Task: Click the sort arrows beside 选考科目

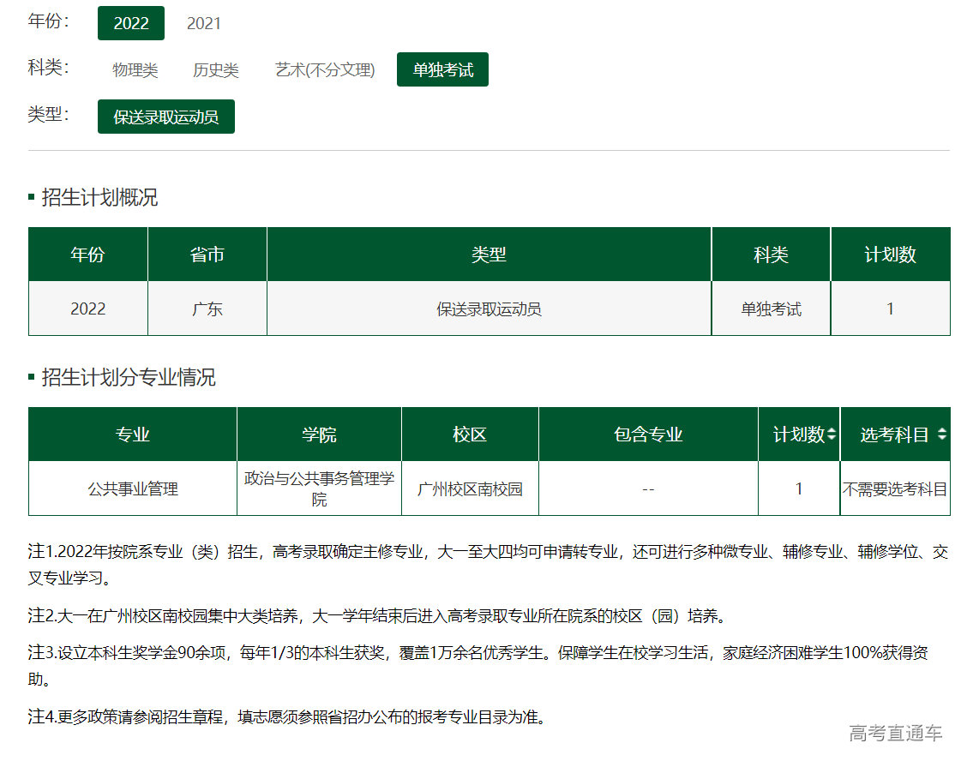Action: coord(942,435)
